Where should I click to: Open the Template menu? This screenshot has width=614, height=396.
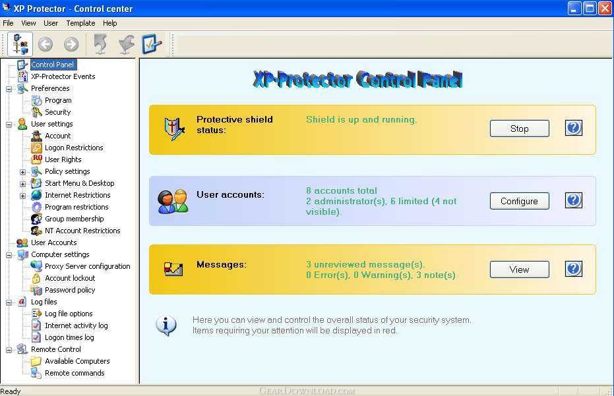(80, 23)
